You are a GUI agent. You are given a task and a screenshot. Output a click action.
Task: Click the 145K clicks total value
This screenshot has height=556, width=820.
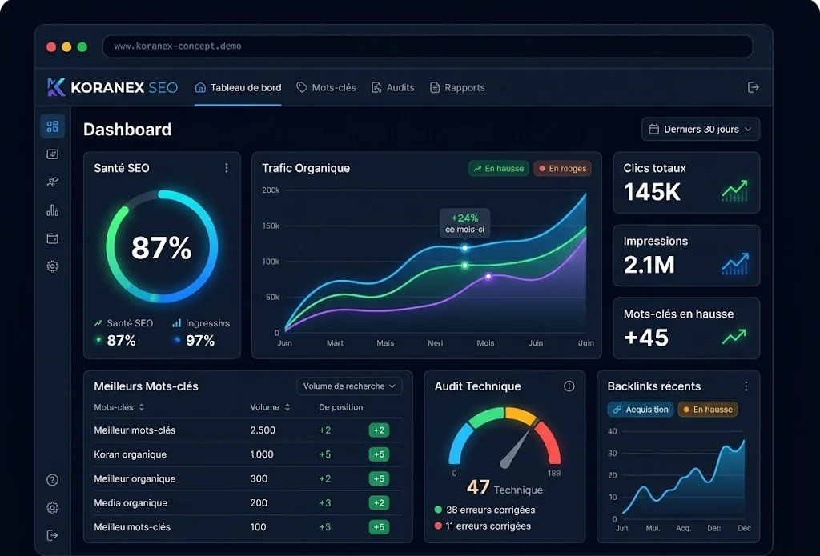[652, 192]
